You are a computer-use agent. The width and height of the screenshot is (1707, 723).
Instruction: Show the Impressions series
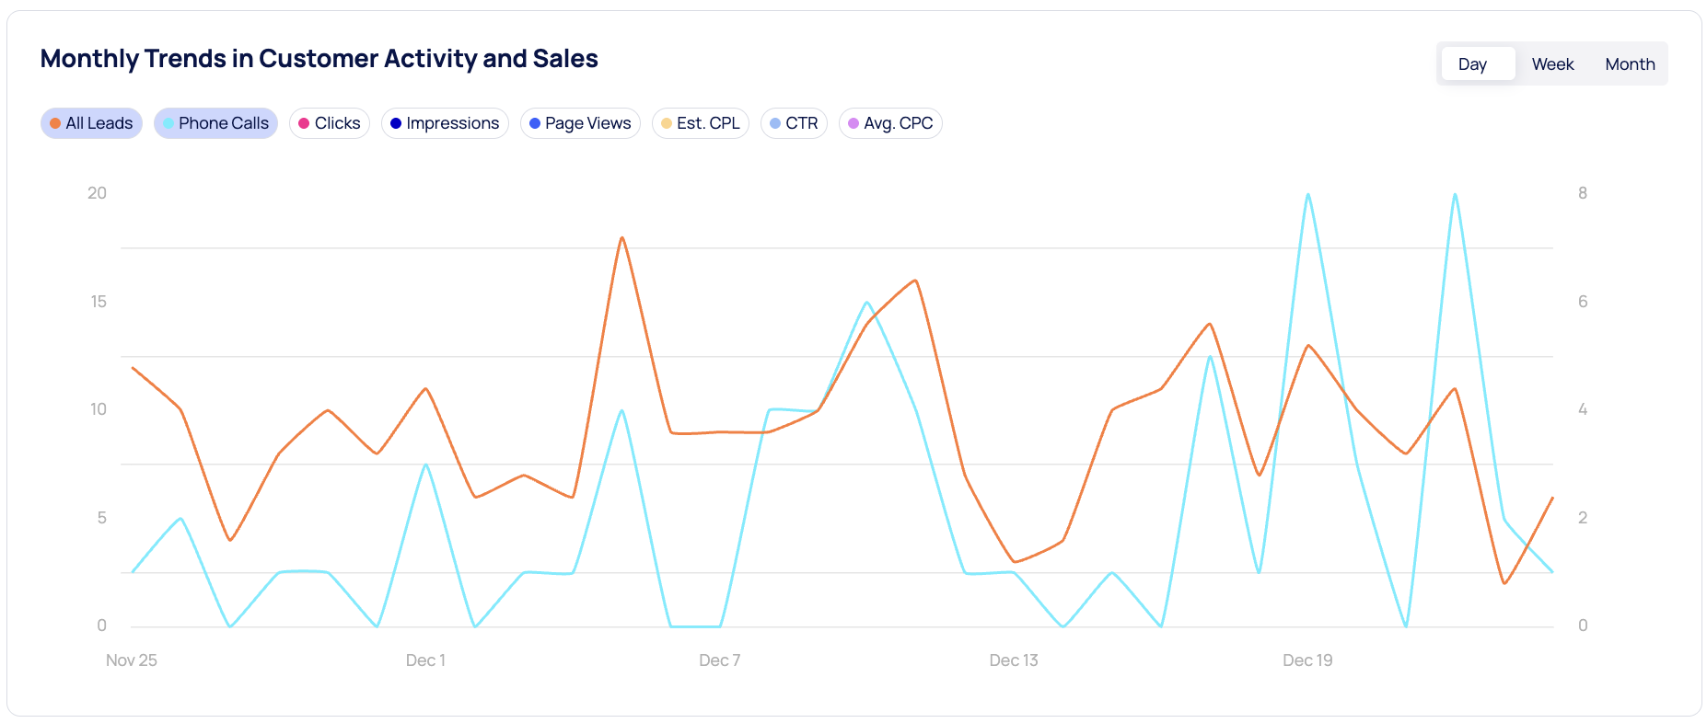point(445,122)
